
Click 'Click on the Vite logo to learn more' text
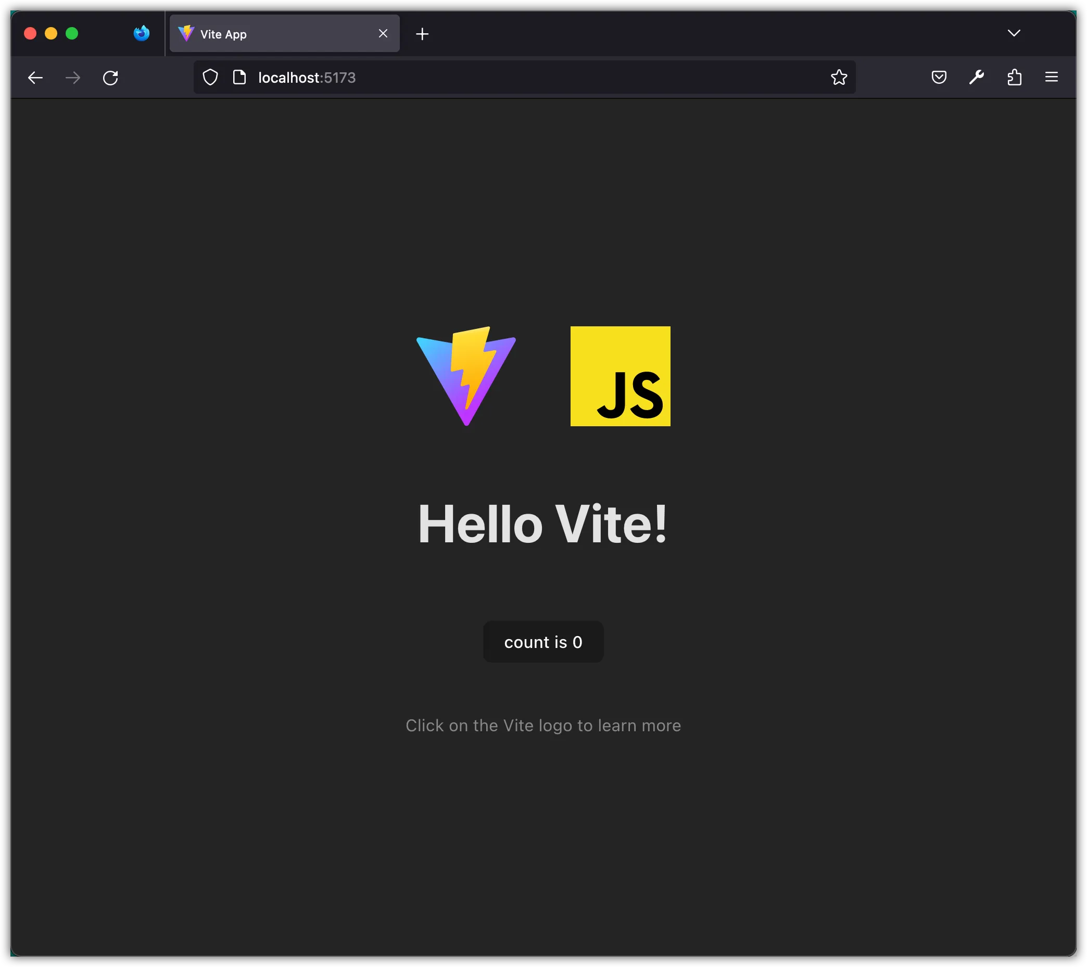pyautogui.click(x=543, y=726)
